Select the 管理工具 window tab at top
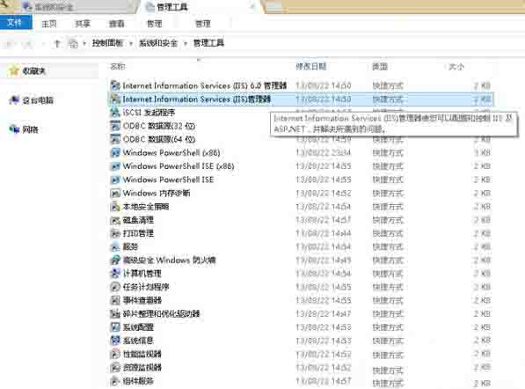 coord(200,7)
